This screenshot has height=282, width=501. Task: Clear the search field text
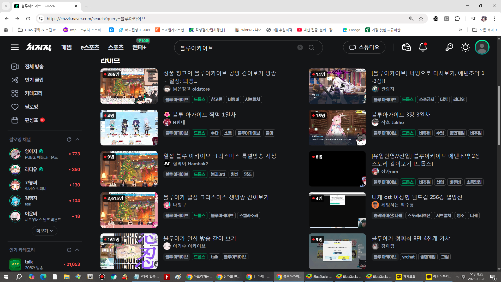300,47
